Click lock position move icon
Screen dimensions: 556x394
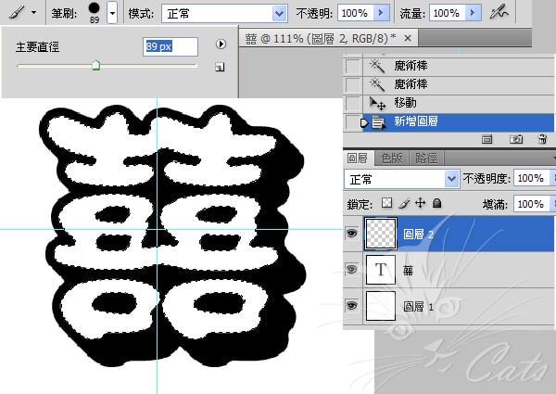point(420,203)
